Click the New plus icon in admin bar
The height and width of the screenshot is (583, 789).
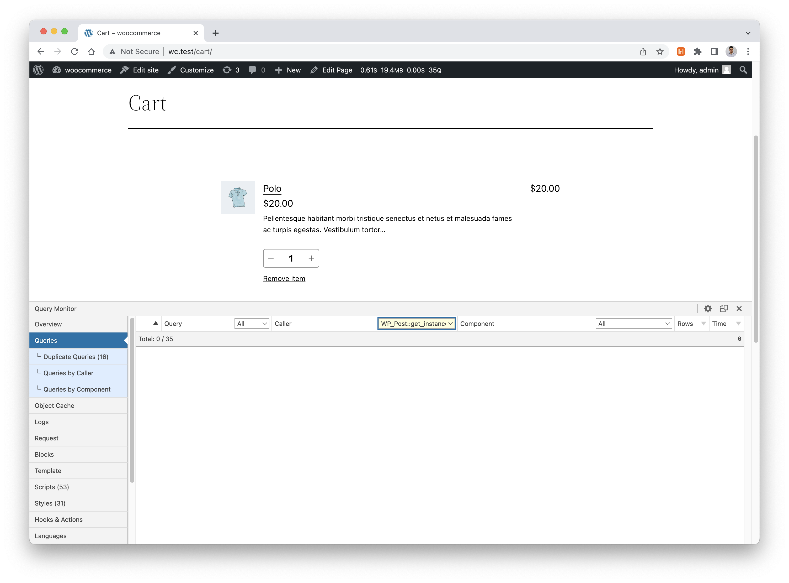coord(279,70)
